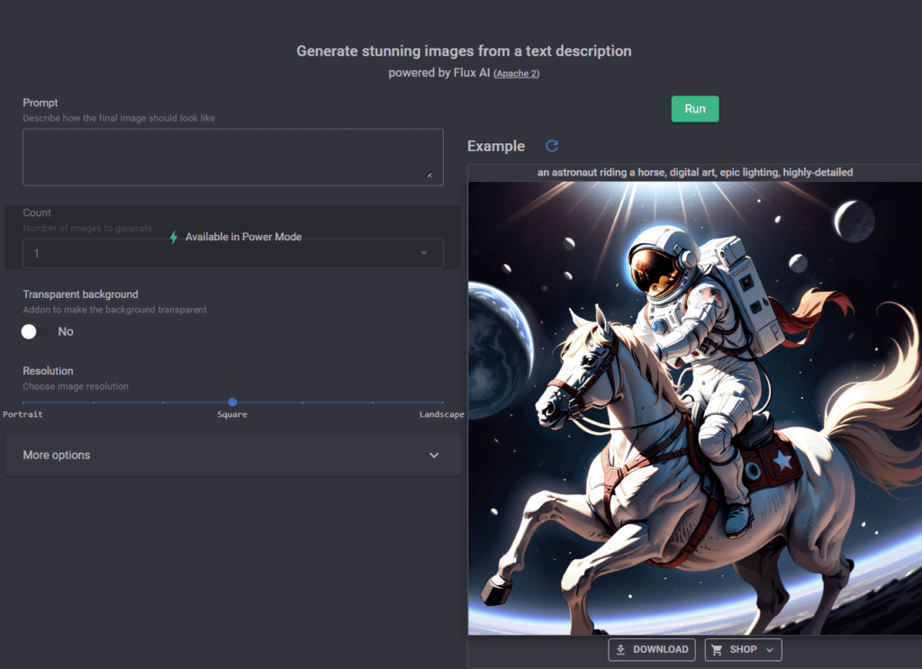Click the lightning Power Mode icon

[x=174, y=238]
